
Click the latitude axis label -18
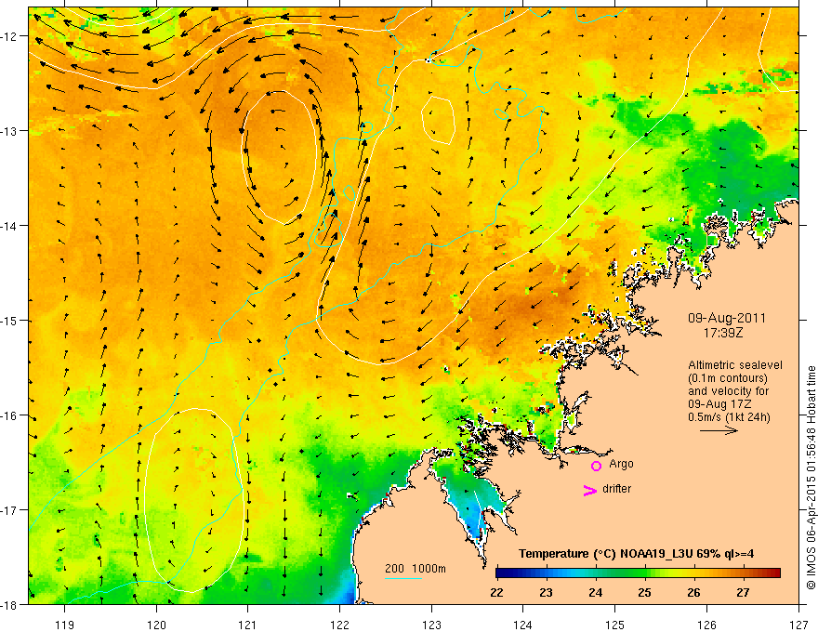click(x=10, y=605)
